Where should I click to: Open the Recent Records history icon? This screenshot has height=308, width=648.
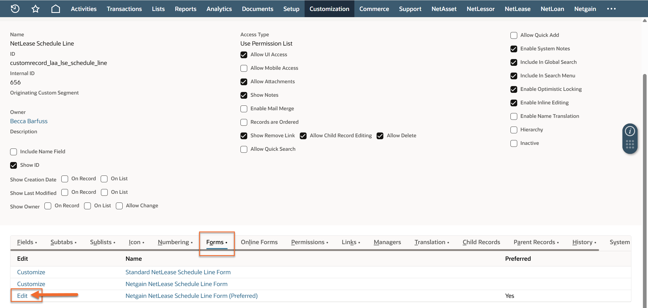click(x=15, y=9)
